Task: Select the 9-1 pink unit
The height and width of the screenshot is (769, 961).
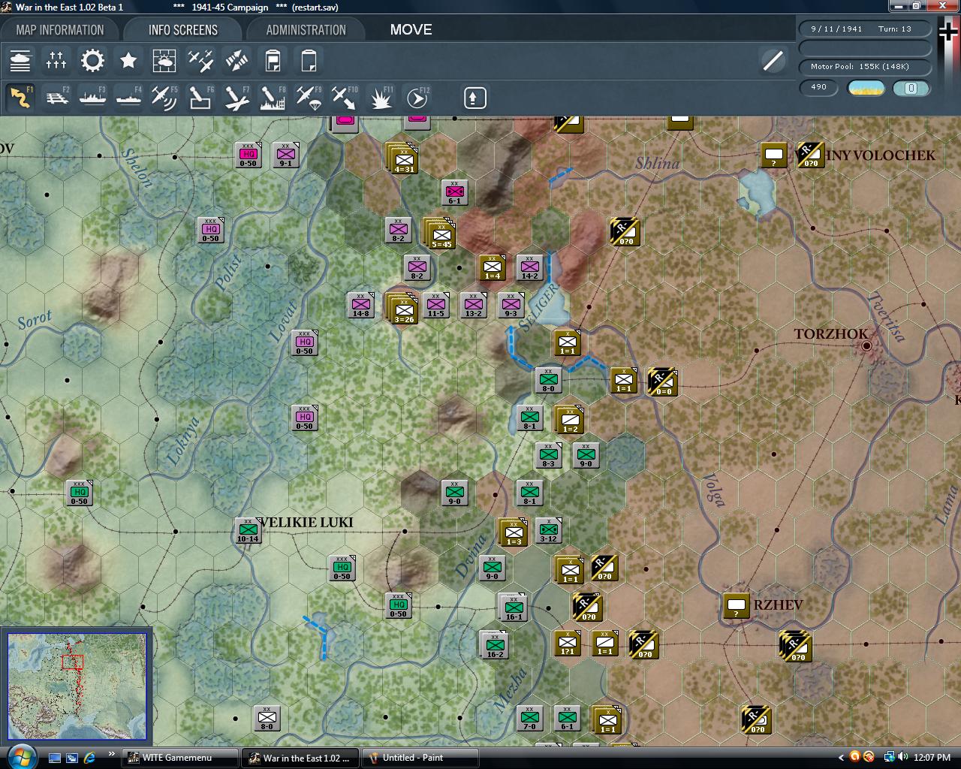Action: [x=285, y=155]
